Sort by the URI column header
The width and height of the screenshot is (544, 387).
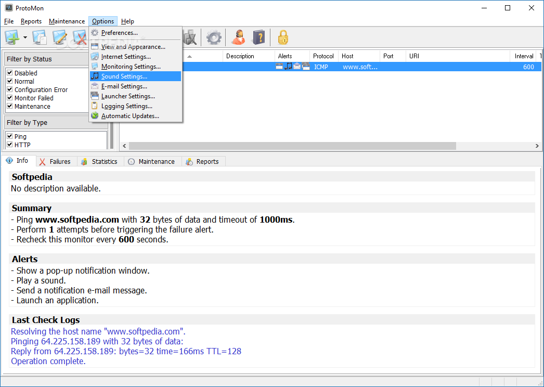[458, 56]
